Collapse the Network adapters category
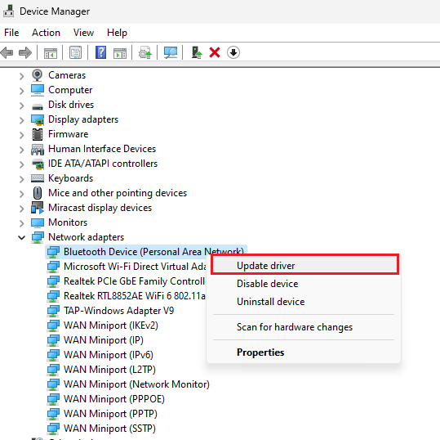This screenshot has width=440, height=440. [x=21, y=237]
